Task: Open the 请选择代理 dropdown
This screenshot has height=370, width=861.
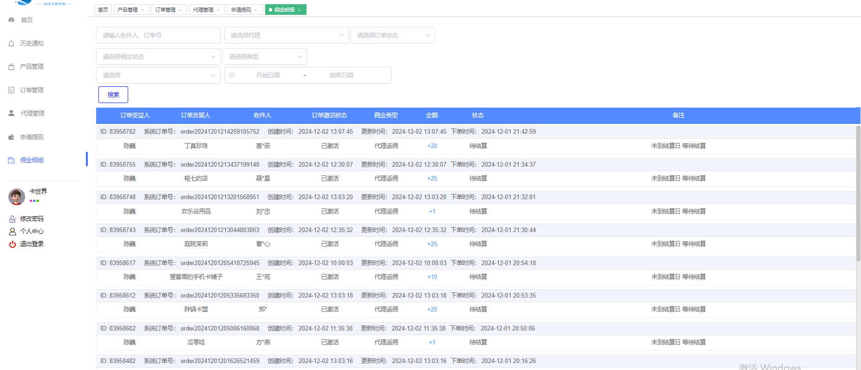Action: pos(287,35)
